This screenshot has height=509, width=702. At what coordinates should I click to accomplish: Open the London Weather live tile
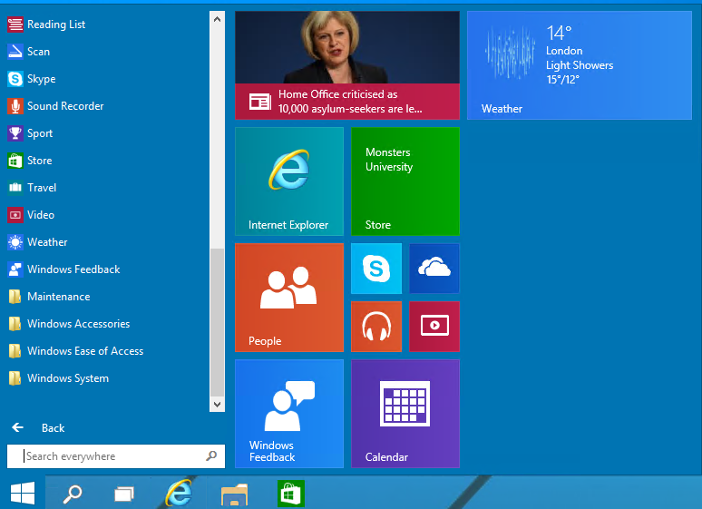coord(580,65)
